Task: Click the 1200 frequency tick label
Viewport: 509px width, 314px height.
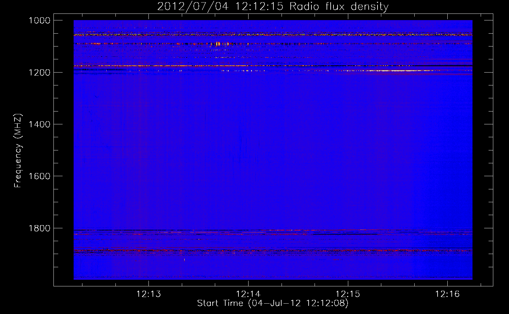Action: click(39, 73)
